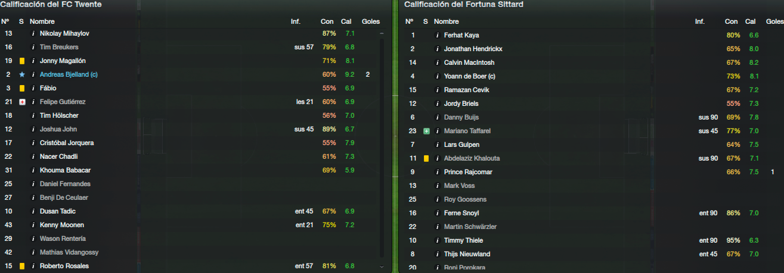Click the star icon next to Andreas Bjelland
This screenshot has width=784, height=273.
pyautogui.click(x=22, y=74)
